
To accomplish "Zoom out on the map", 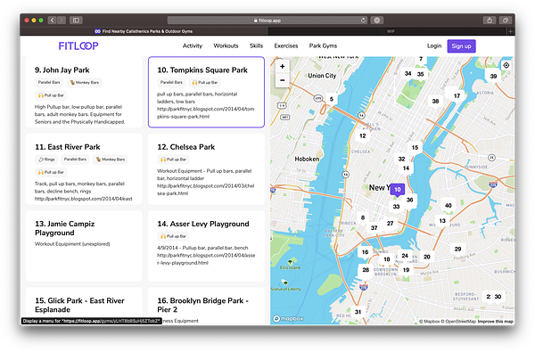I will (282, 80).
